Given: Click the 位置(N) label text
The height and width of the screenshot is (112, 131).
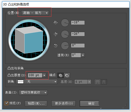Looking at the screenshot, I should coord(14,13).
